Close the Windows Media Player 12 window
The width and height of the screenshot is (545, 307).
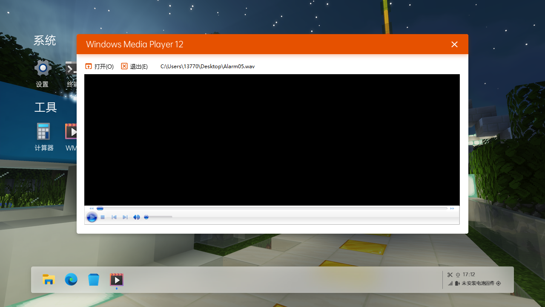click(454, 44)
